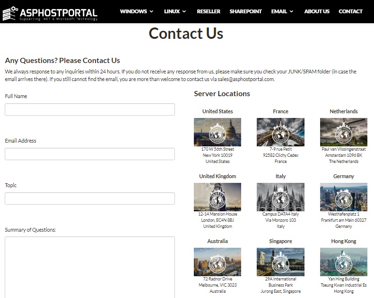Click the United States location heading
Screen dimensions: 374x298
pos(217,111)
